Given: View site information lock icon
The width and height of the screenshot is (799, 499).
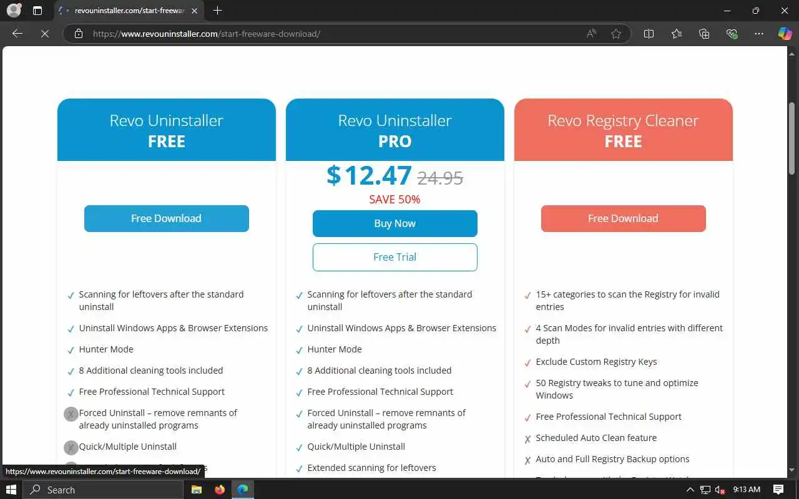Looking at the screenshot, I should point(79,34).
